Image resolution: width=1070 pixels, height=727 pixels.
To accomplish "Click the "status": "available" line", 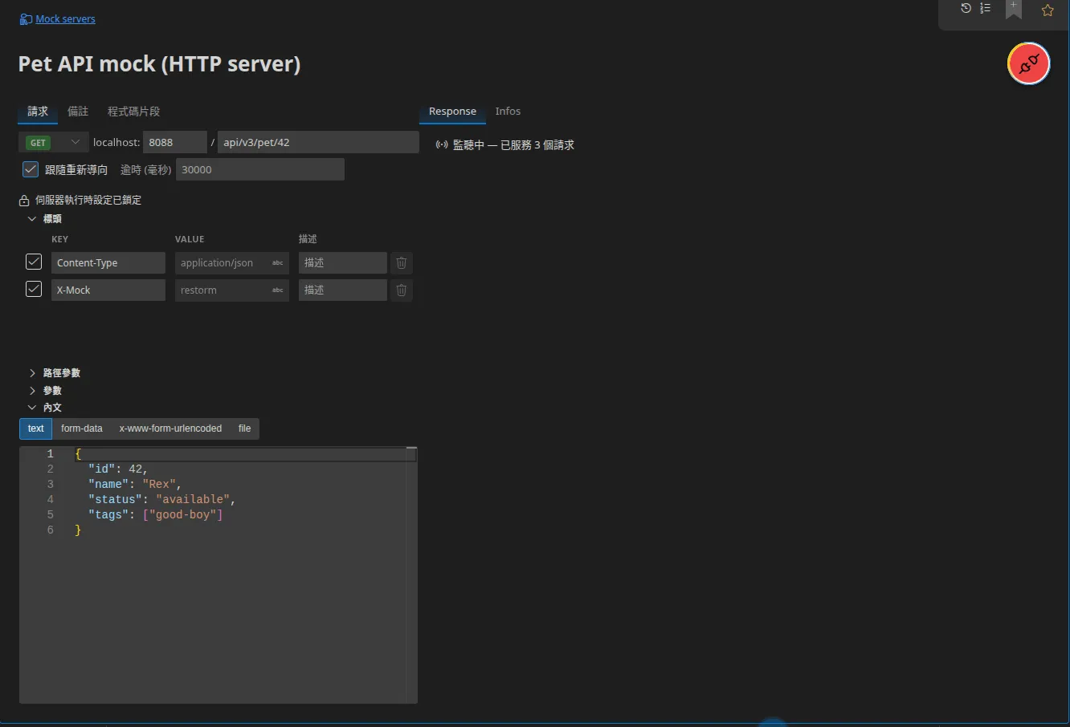I will coord(161,499).
